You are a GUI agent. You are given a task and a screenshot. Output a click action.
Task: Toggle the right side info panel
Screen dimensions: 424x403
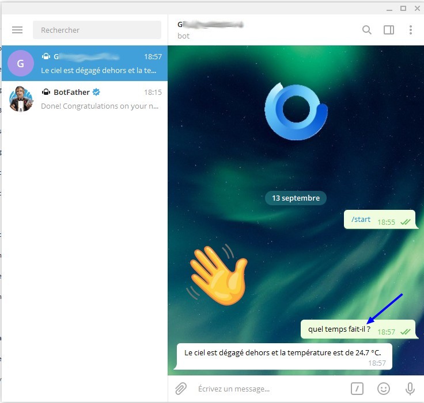[x=389, y=30]
